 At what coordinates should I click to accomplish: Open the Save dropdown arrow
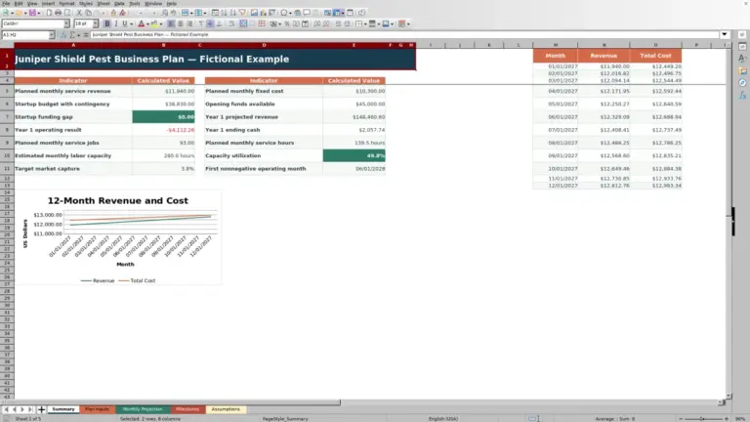click(39, 13)
